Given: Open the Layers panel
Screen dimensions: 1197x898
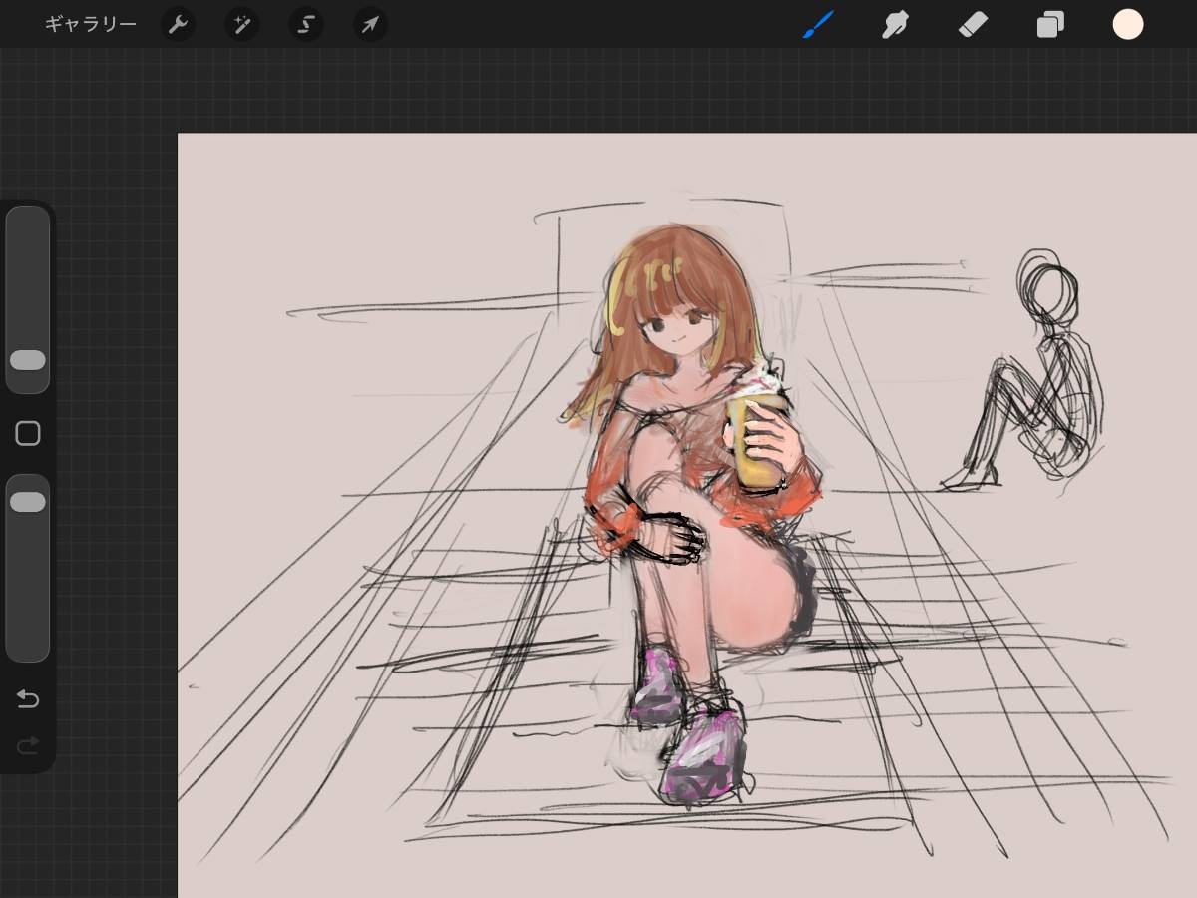Looking at the screenshot, I should pyautogui.click(x=1050, y=24).
